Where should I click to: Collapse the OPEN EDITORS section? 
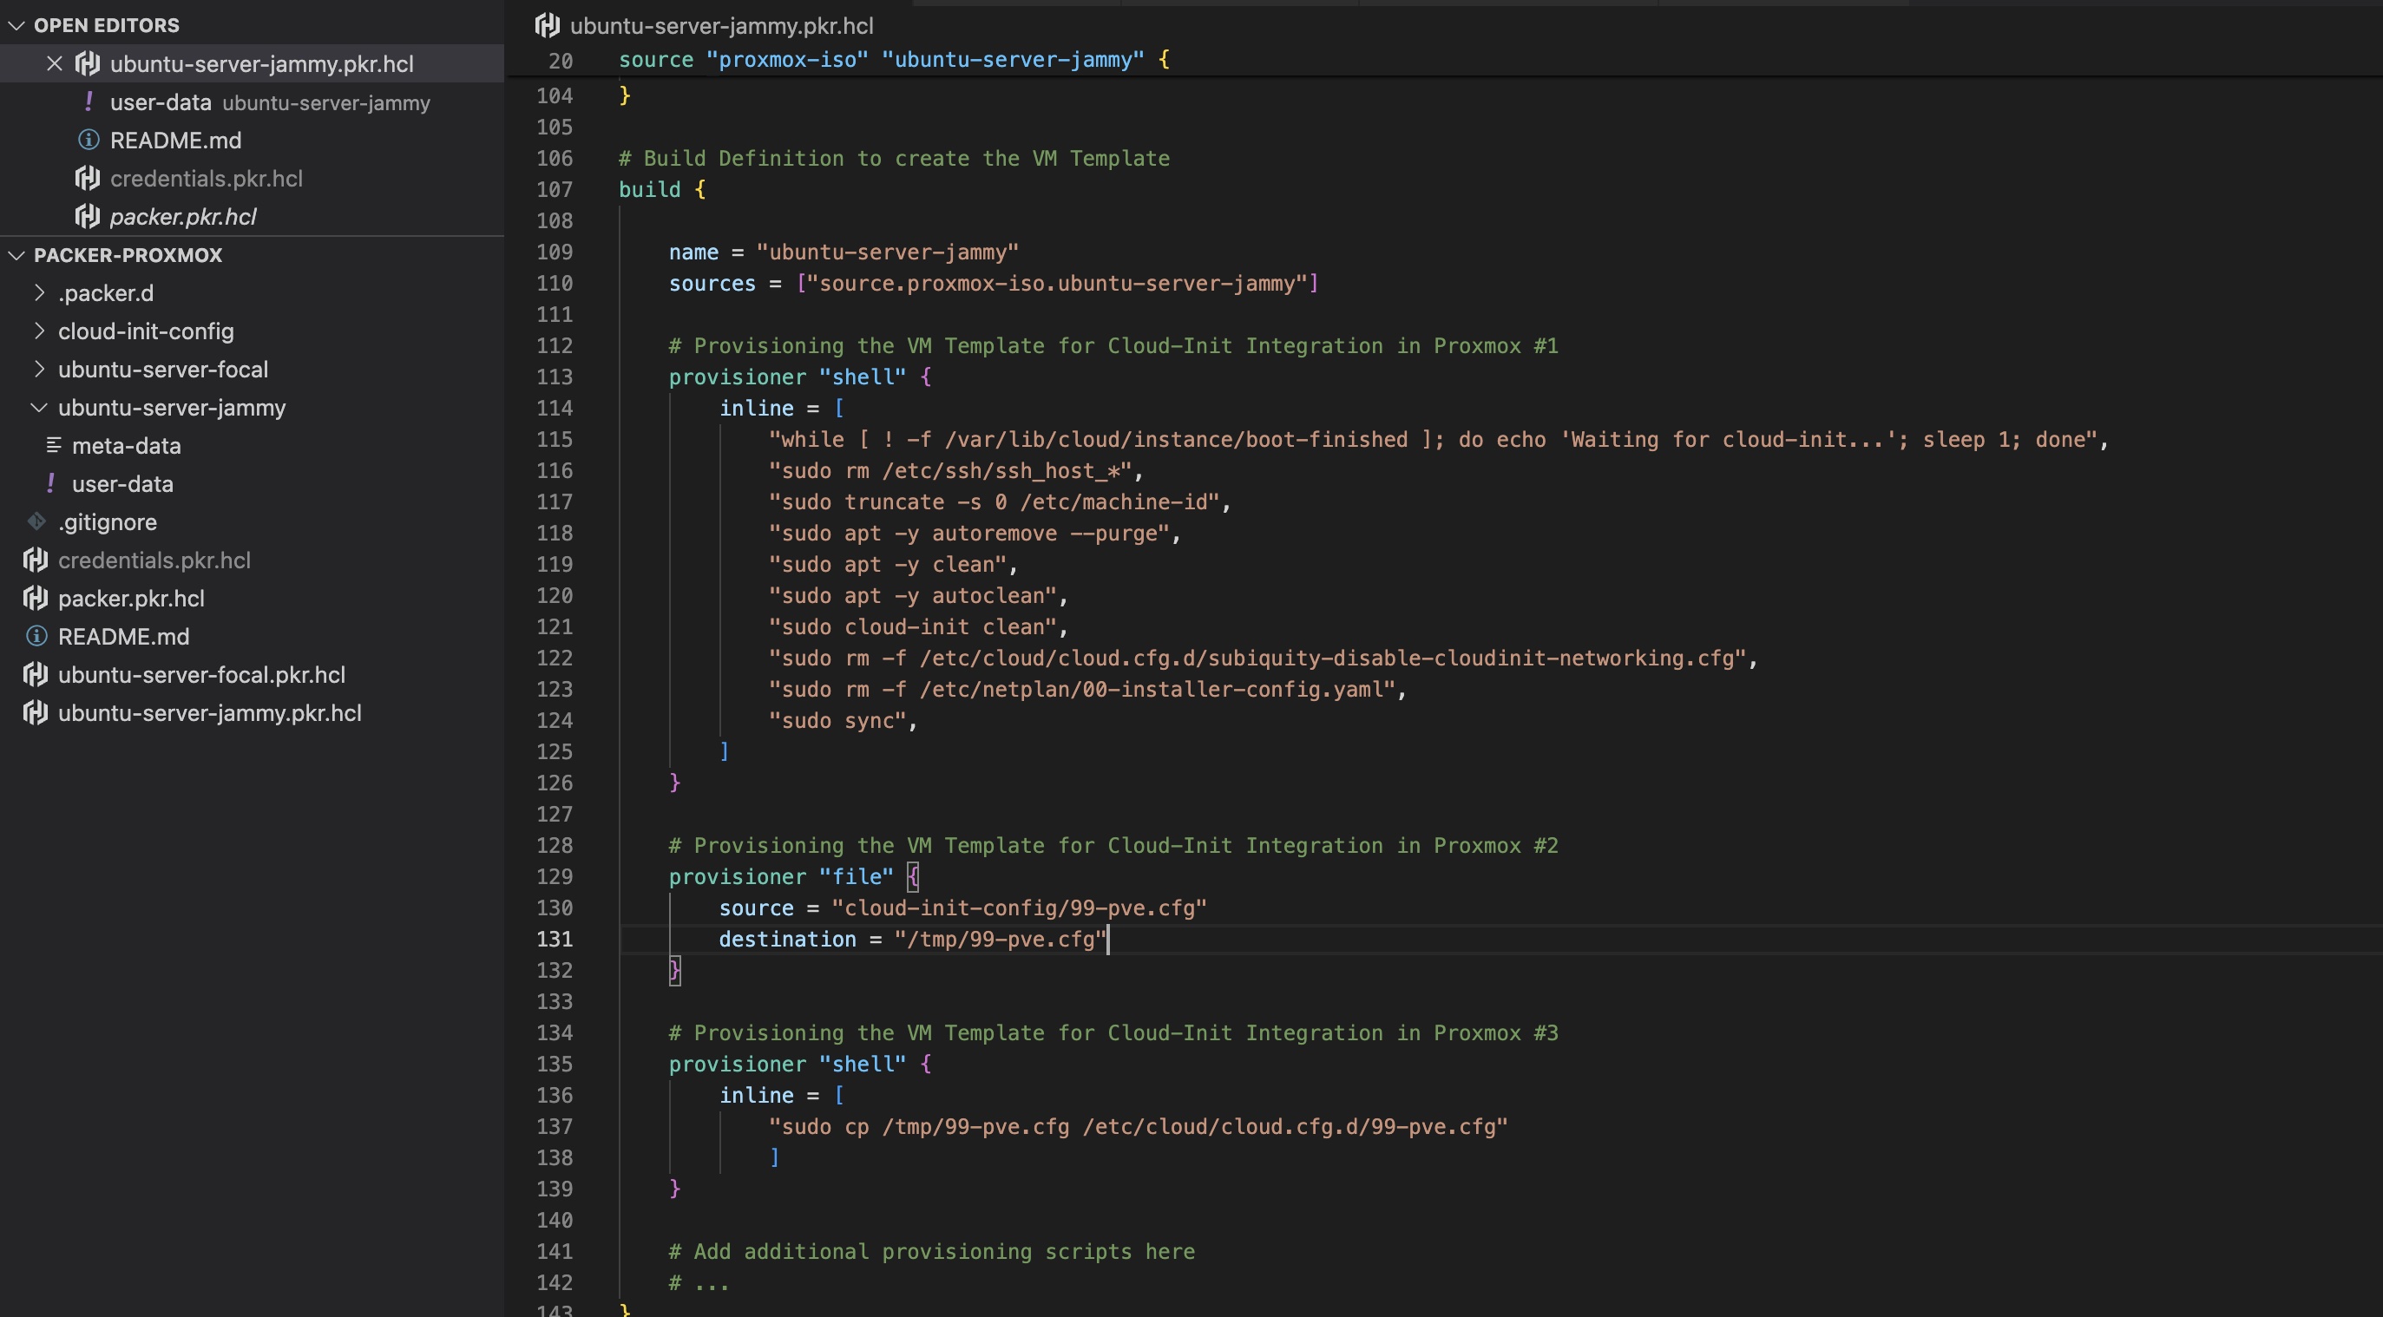click(16, 25)
